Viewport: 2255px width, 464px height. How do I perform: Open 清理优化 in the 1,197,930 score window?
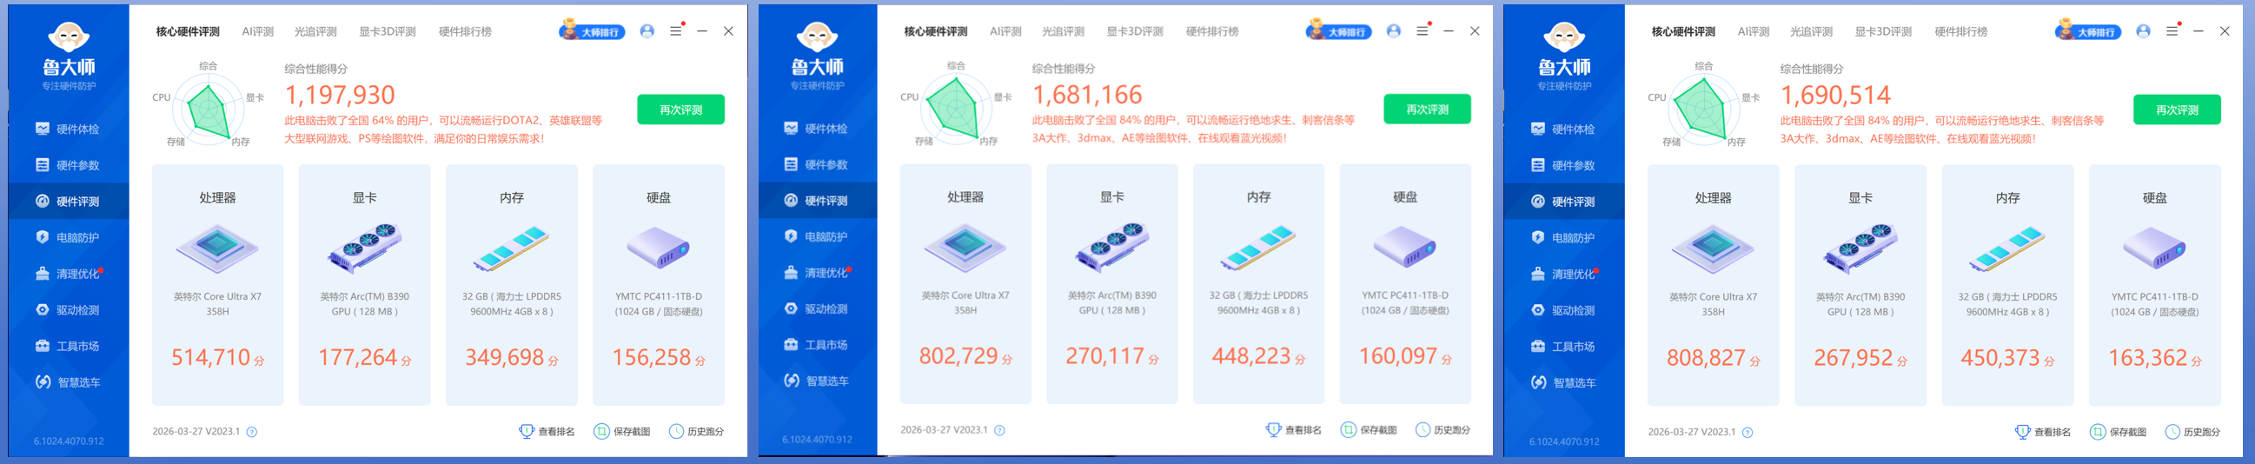click(69, 273)
